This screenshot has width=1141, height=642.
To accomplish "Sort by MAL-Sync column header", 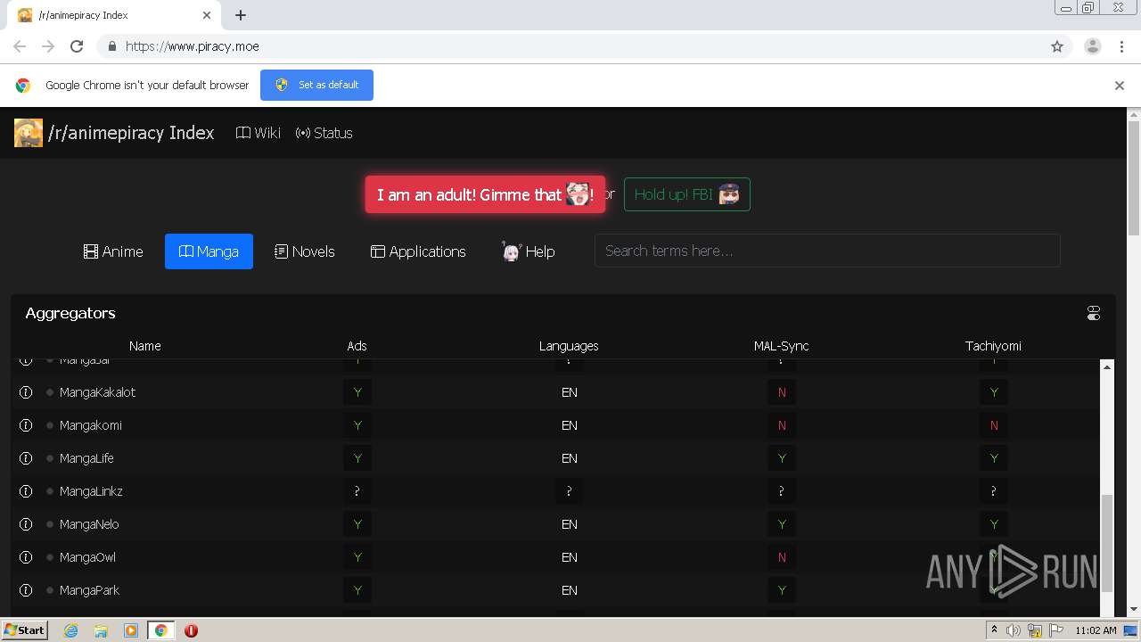I will pos(781,346).
